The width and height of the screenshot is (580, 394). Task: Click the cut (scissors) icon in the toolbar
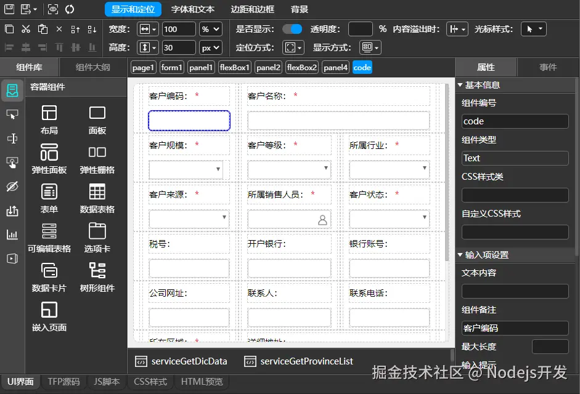pos(27,29)
